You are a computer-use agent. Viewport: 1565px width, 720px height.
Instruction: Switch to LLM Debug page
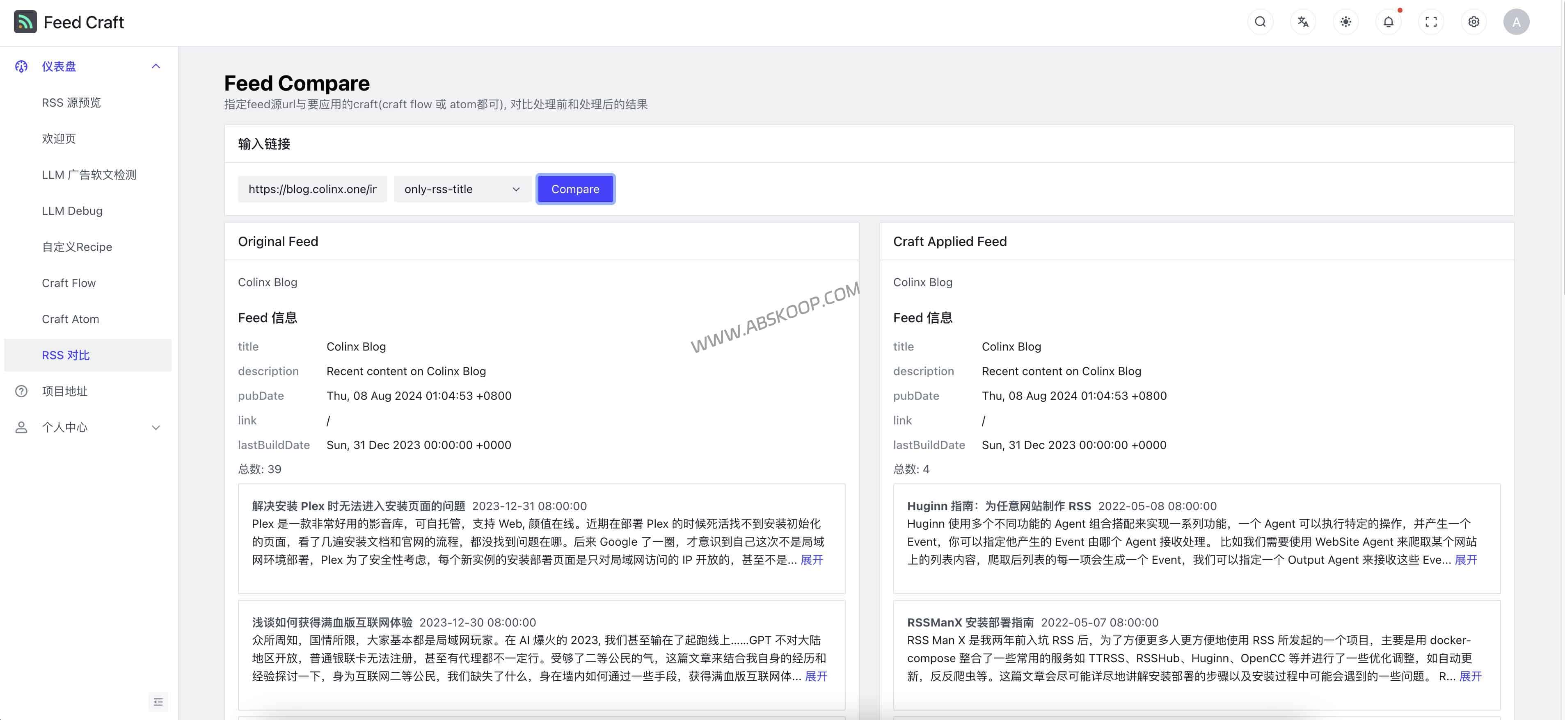point(72,211)
